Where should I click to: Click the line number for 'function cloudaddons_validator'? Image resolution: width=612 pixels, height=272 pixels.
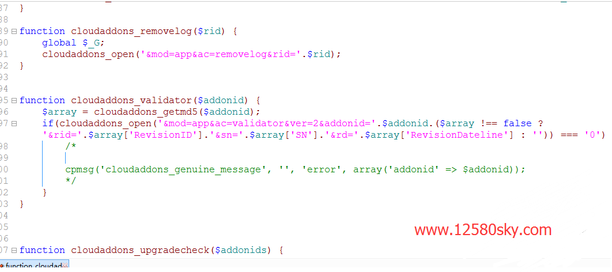click(4, 101)
